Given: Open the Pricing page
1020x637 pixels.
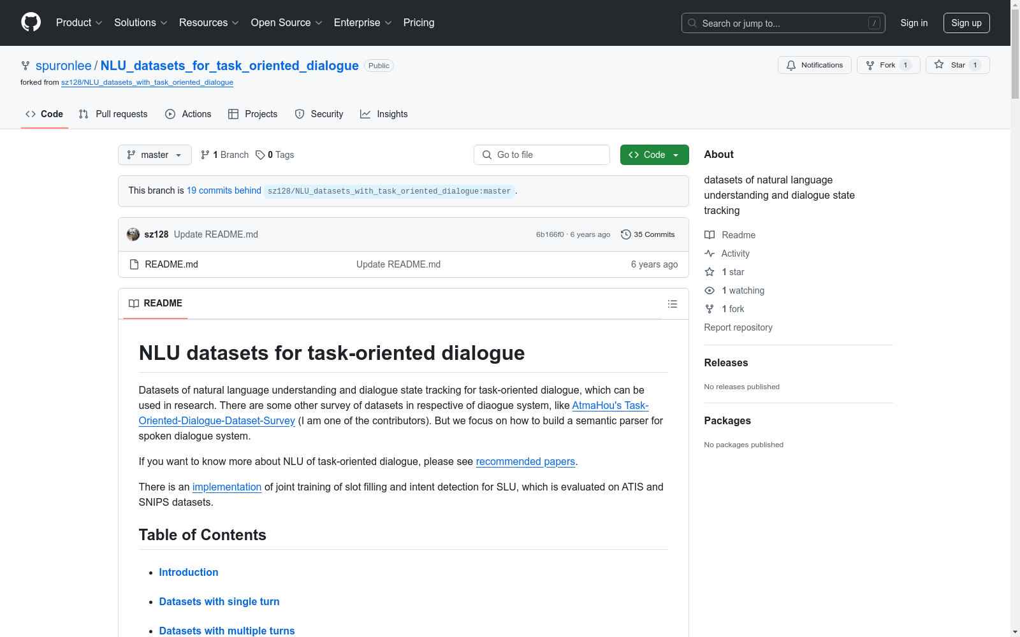Looking at the screenshot, I should click(419, 23).
